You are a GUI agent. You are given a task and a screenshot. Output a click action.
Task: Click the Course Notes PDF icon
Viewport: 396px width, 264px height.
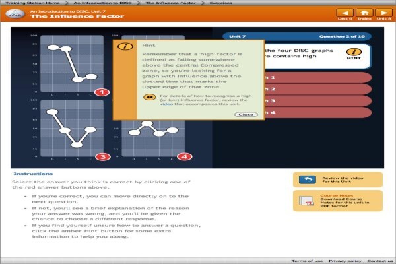tap(306, 201)
